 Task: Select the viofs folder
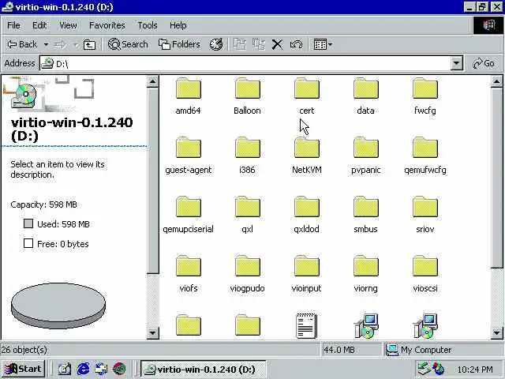(x=189, y=266)
